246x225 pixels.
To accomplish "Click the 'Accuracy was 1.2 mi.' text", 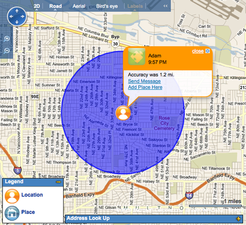I will [151, 75].
